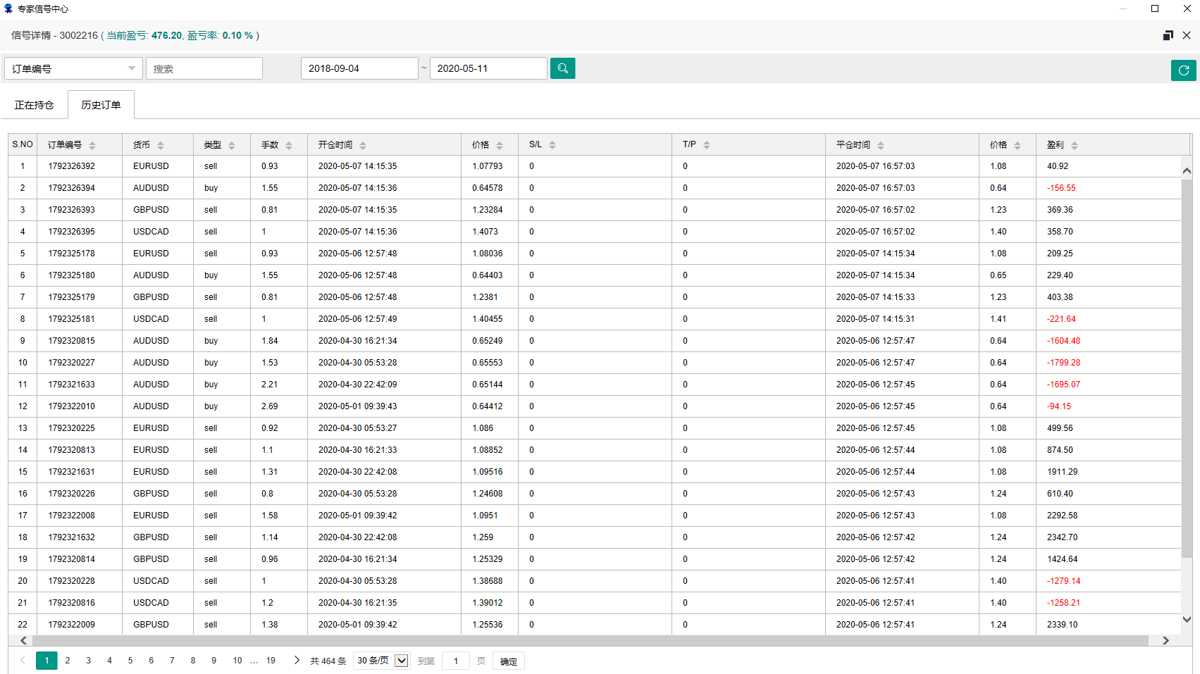Click the 搜索 text input field
Viewport: 1200px width, 674px height.
coord(204,68)
